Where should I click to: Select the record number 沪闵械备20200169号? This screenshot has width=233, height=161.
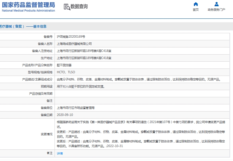point(71,36)
